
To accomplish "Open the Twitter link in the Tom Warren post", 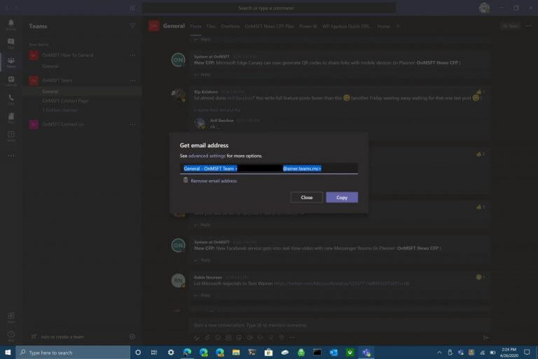I will [x=341, y=283].
